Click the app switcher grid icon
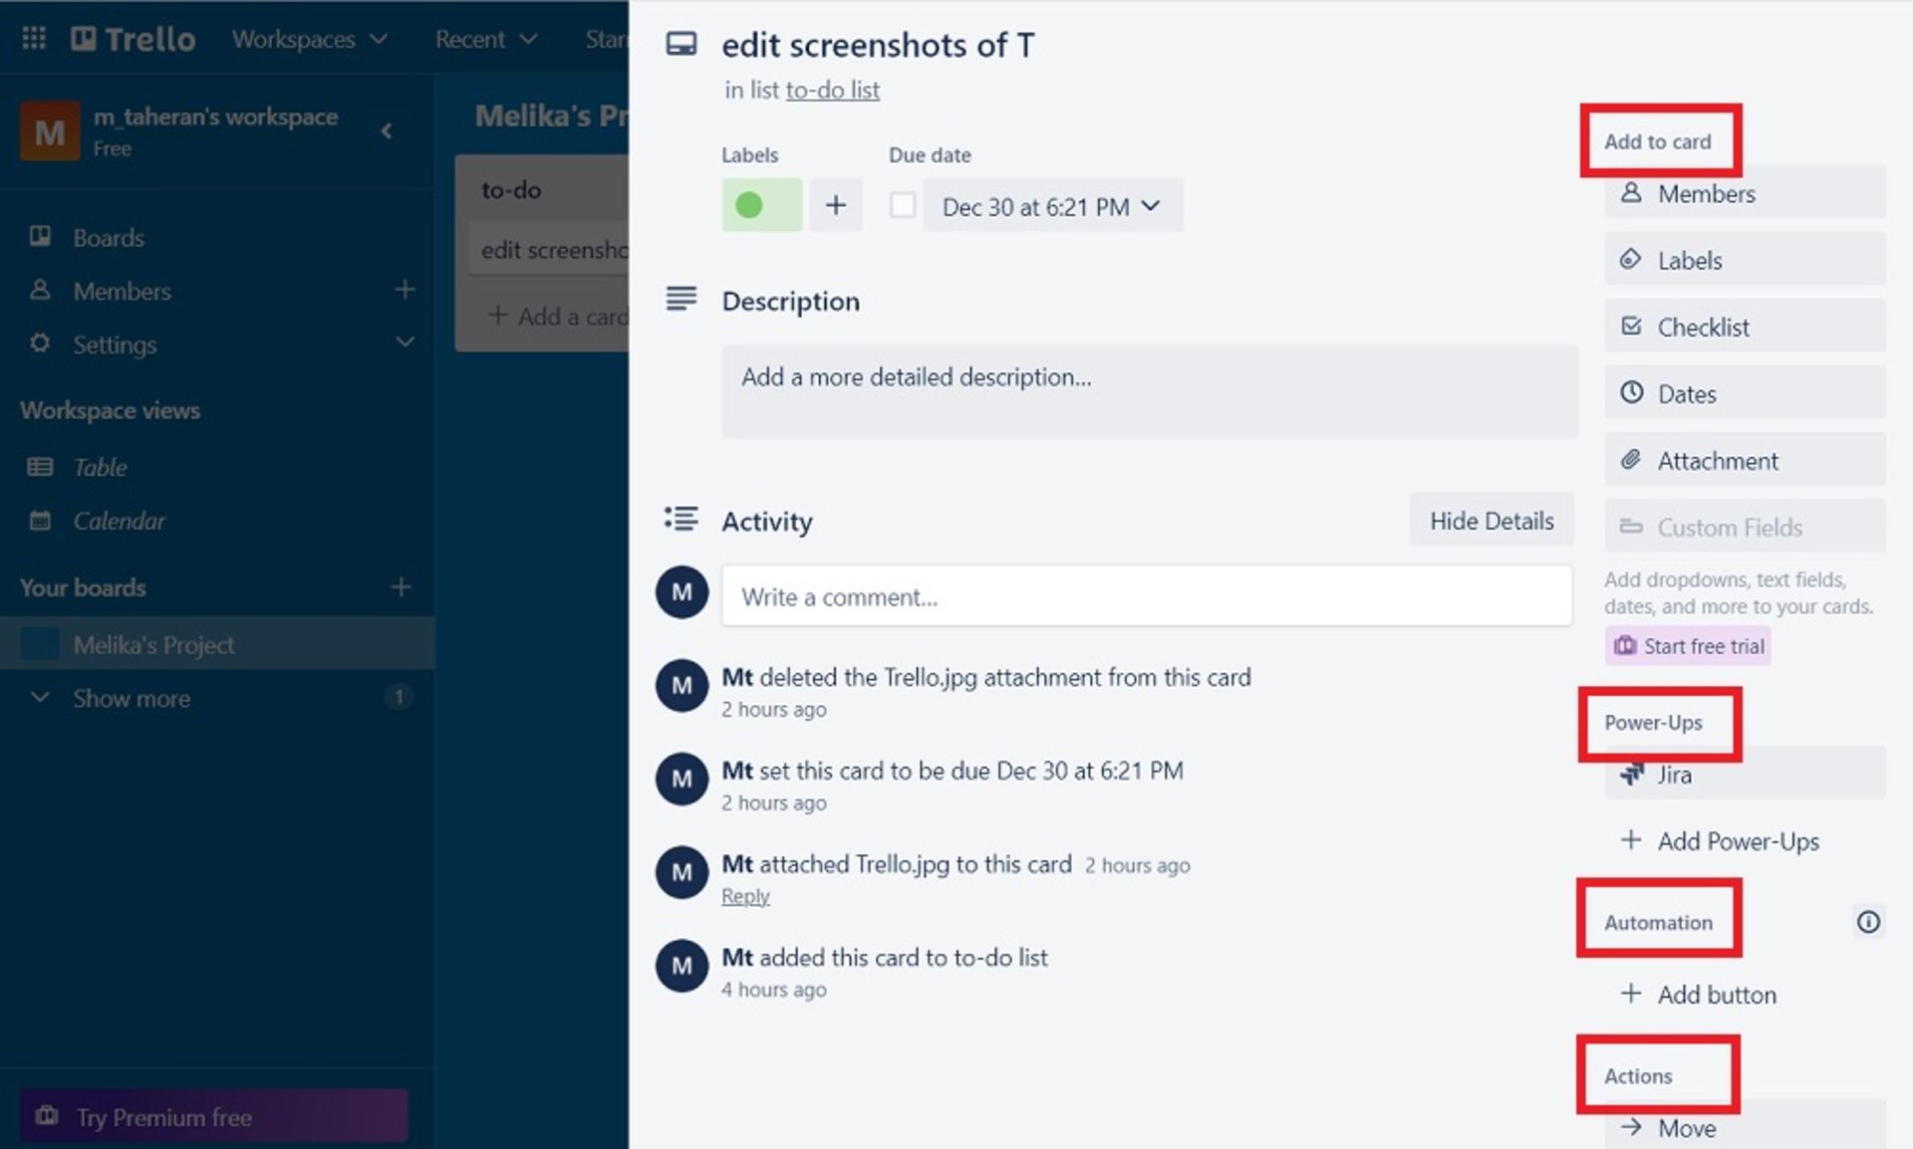The image size is (1913, 1149). (x=34, y=38)
